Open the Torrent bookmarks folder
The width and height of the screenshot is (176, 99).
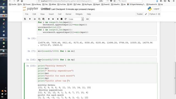coord(27,4)
